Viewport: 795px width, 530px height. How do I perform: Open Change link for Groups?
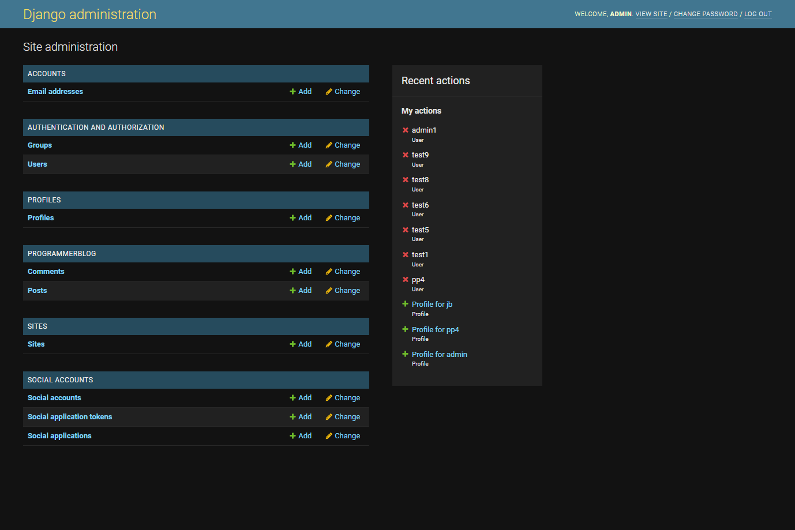pyautogui.click(x=343, y=145)
